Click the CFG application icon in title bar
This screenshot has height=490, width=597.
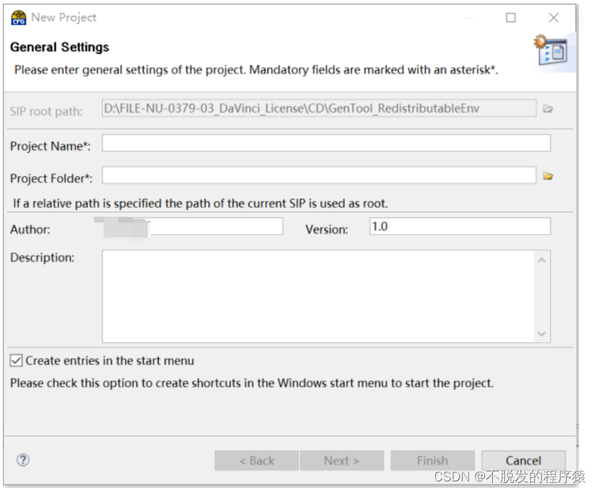point(19,17)
